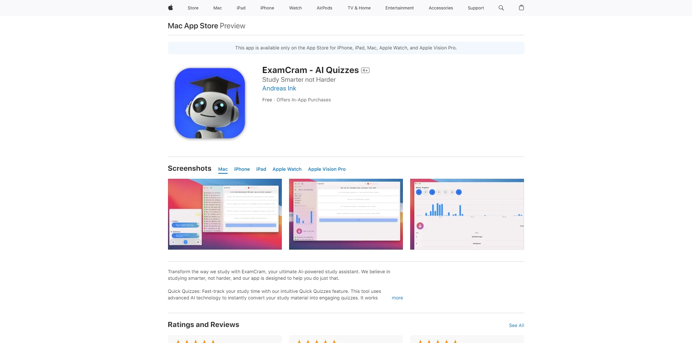
Task: Switch to iPad screenshots tab
Action: (x=261, y=169)
